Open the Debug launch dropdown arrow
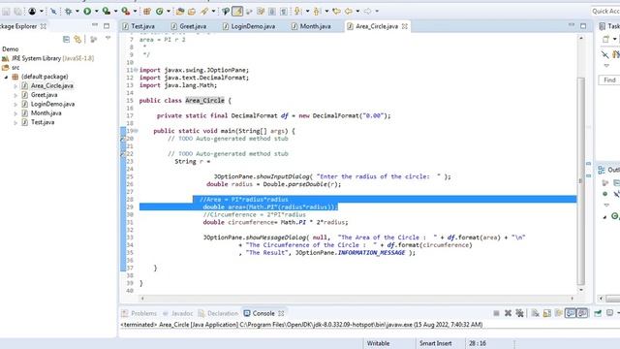 [x=77, y=12]
